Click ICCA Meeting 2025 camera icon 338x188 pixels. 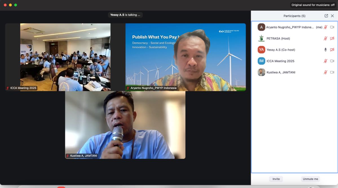[332, 61]
